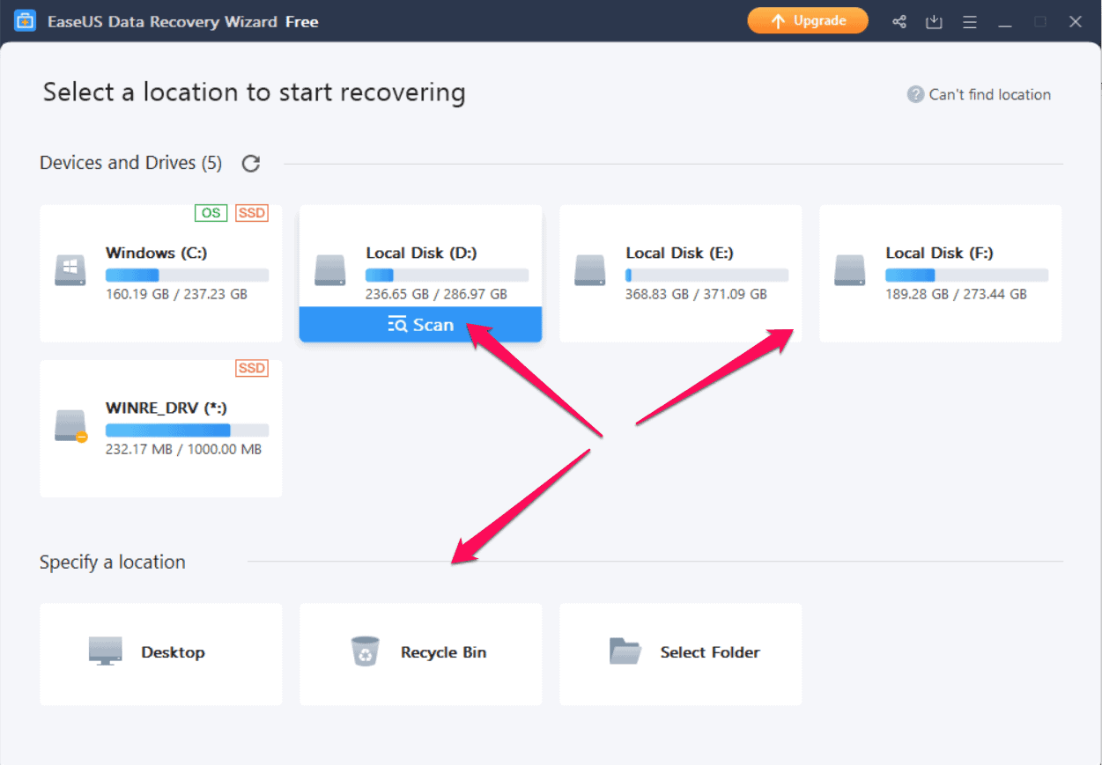Viewport: 1102px width, 765px height.
Task: Choose the Recycle Bin location
Action: (421, 654)
